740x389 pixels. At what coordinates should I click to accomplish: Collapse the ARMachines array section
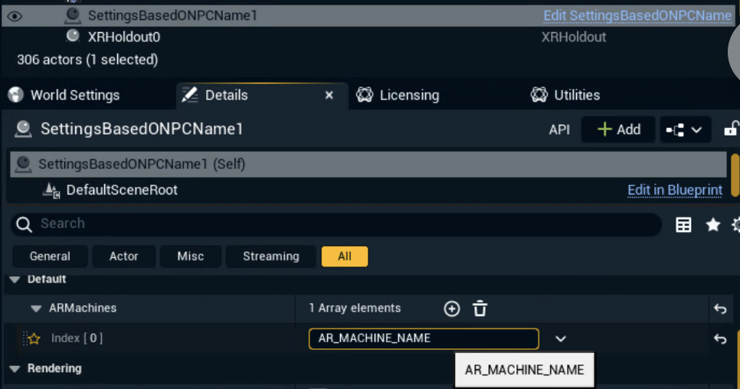point(36,309)
